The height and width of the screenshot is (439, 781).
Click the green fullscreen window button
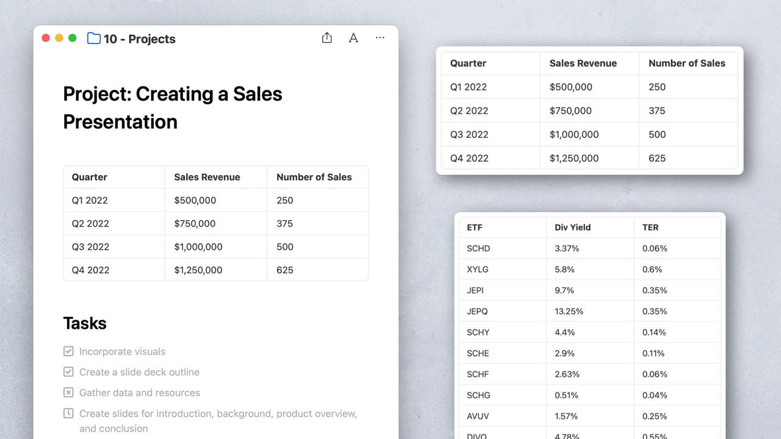point(73,38)
